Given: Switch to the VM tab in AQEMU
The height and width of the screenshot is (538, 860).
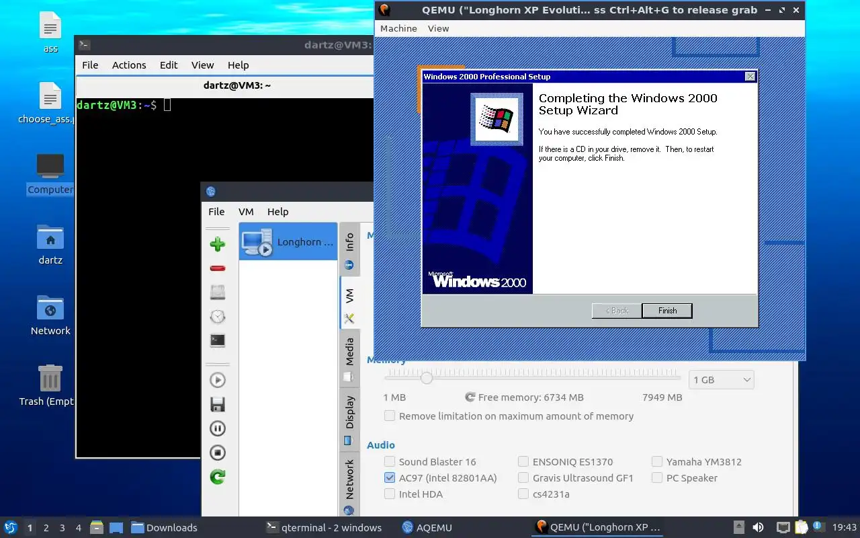Looking at the screenshot, I should tap(349, 303).
